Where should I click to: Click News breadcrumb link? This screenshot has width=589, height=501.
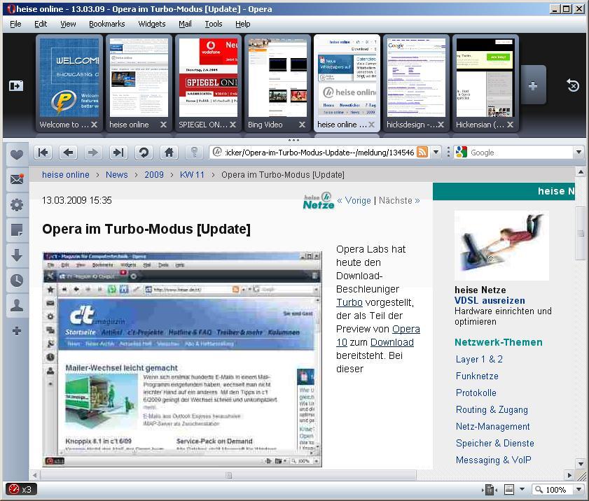(x=117, y=174)
